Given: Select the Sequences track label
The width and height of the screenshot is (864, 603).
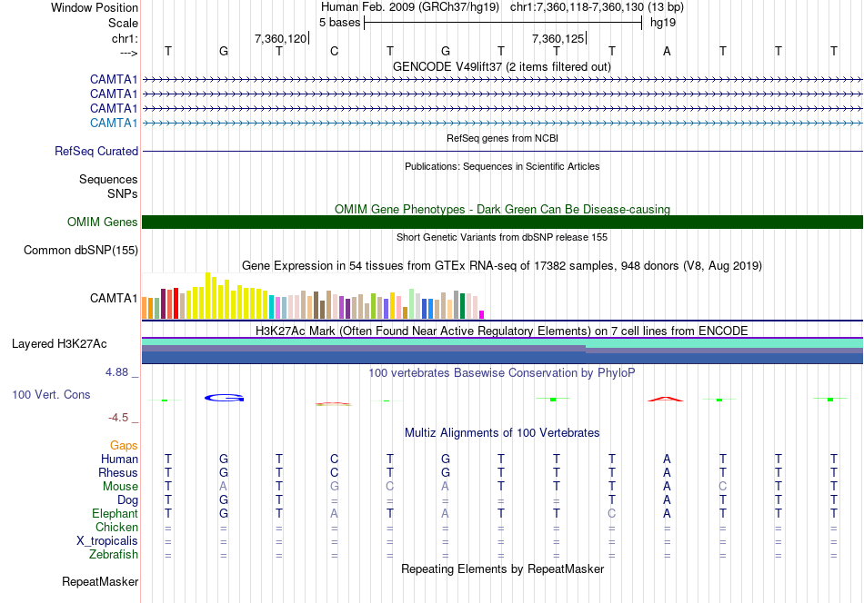Looking at the screenshot, I should [x=108, y=180].
